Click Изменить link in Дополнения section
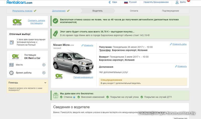The image size is (201, 119). pyautogui.click(x=182, y=66)
